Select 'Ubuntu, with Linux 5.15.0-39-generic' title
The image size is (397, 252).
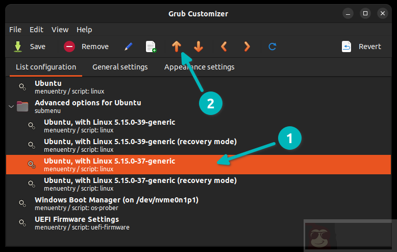(109, 122)
